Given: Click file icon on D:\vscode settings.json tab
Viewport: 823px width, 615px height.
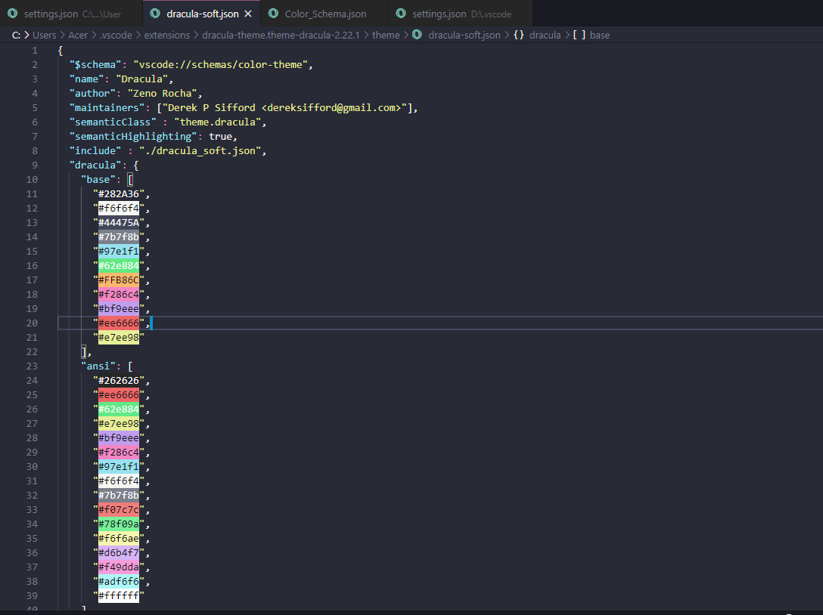Looking at the screenshot, I should 401,13.
